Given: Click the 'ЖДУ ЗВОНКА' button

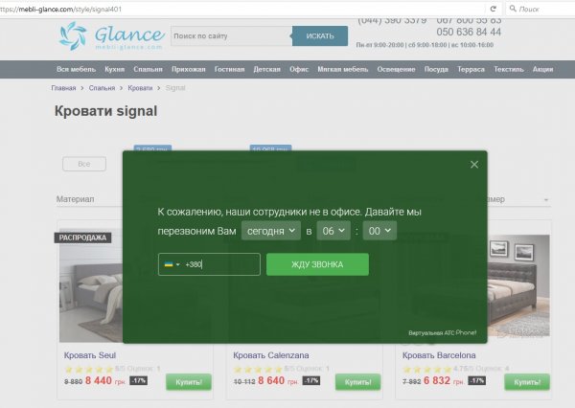Looking at the screenshot, I should coord(316,264).
